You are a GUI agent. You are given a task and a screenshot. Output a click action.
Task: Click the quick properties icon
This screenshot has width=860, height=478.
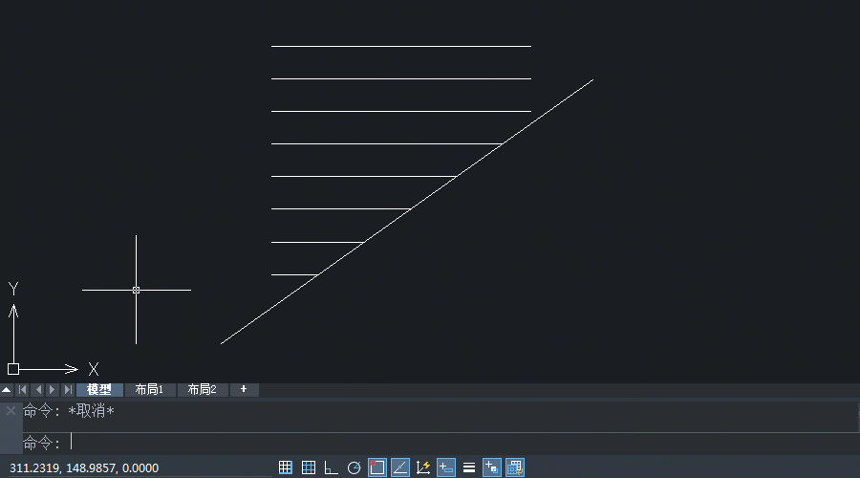(x=492, y=467)
